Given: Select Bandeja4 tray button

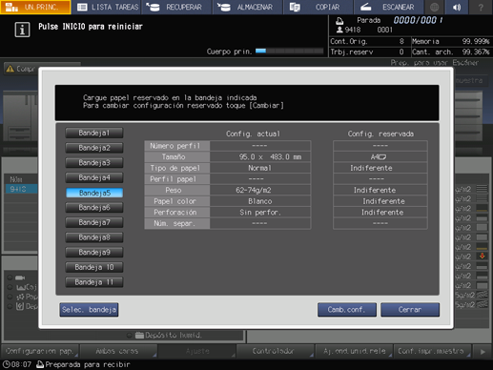Looking at the screenshot, I should click(x=94, y=177).
